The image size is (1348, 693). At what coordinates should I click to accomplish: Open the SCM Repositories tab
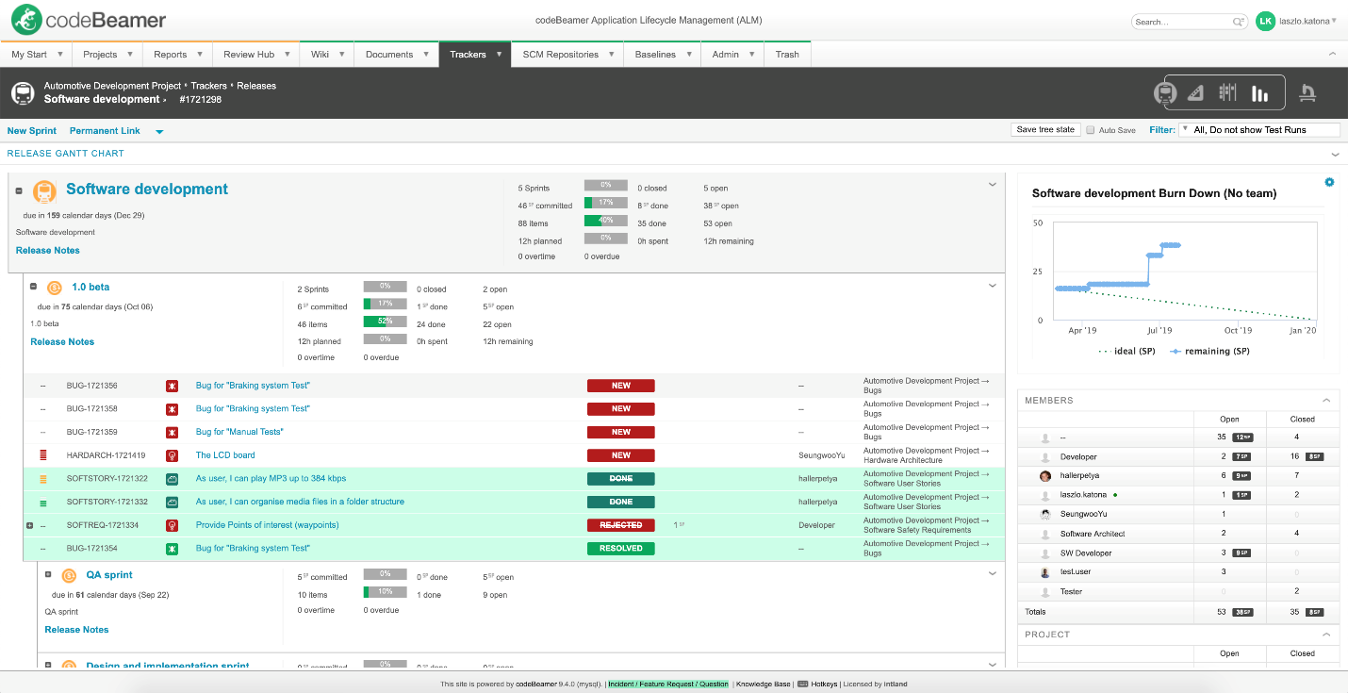(x=567, y=54)
